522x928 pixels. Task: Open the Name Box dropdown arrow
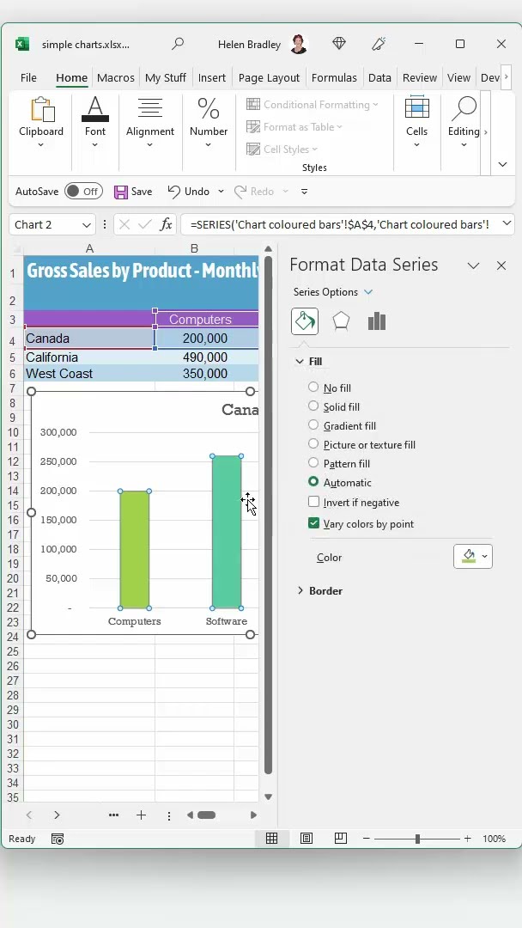(87, 225)
